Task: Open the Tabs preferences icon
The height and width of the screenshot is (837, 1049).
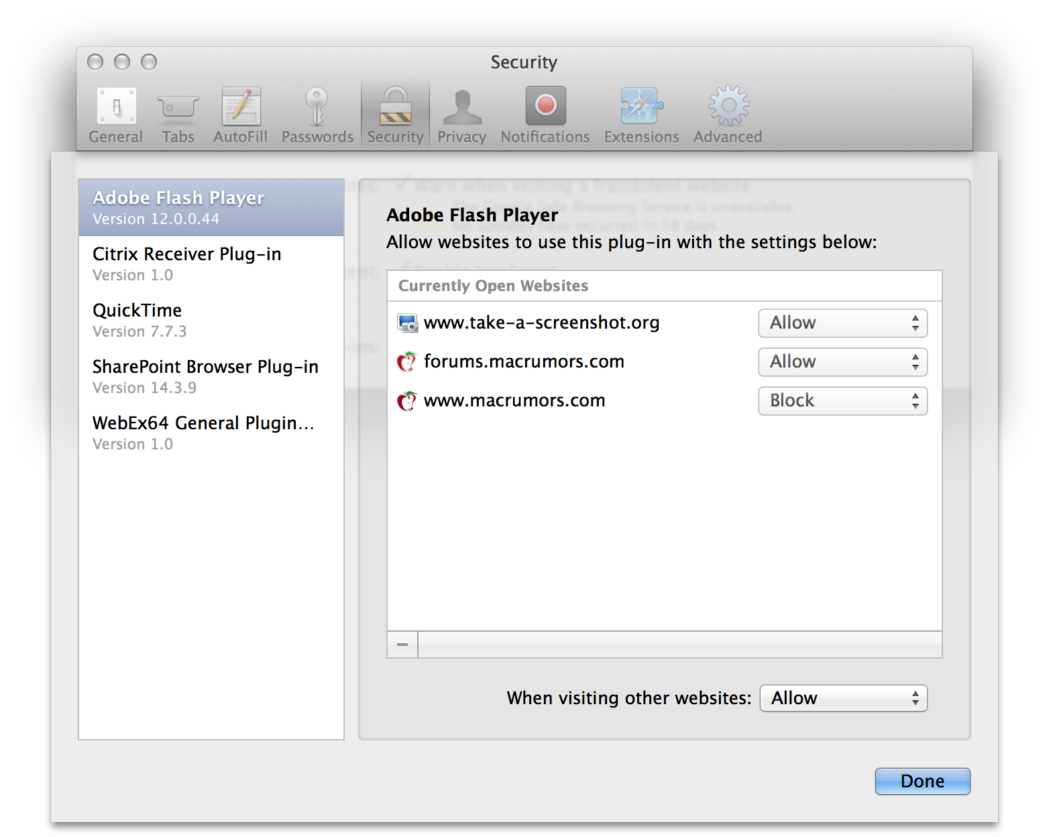Action: 178,107
